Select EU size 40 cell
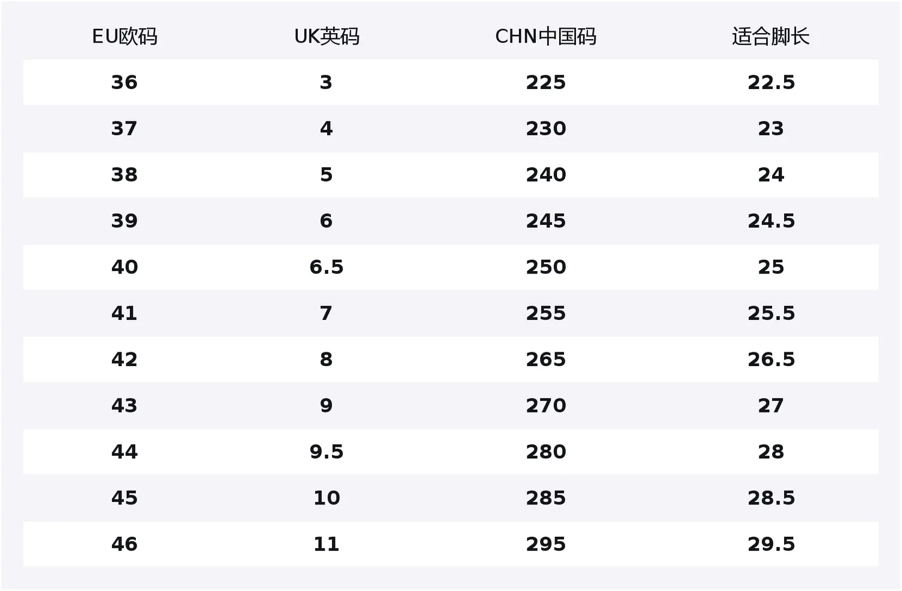The height and width of the screenshot is (591, 902). click(124, 267)
